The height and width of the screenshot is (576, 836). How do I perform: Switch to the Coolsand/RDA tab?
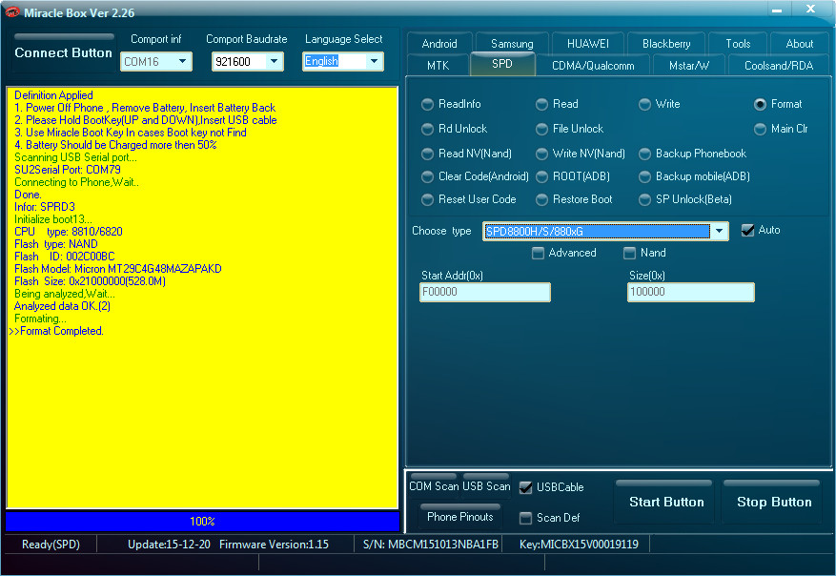[x=779, y=66]
